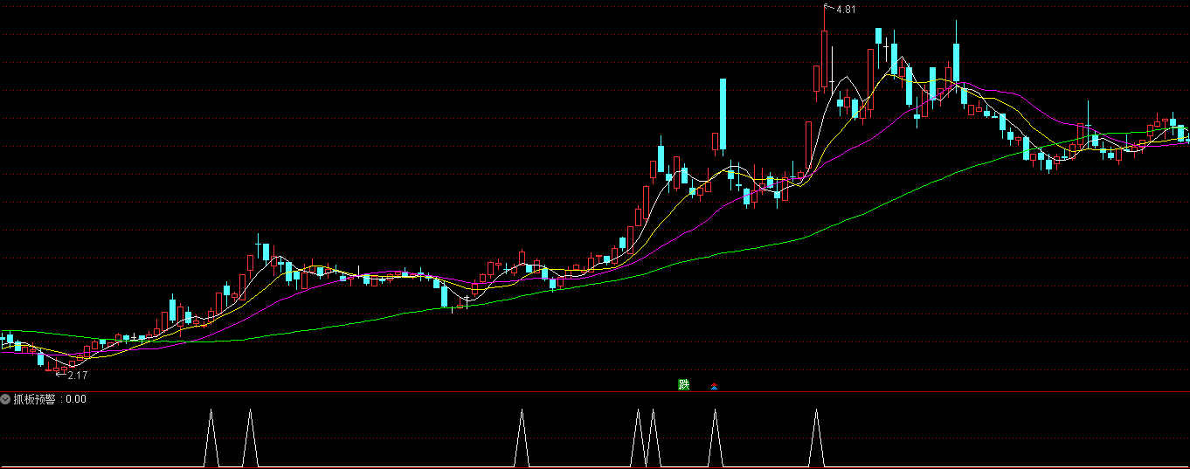The image size is (1190, 469).
Task: Expand the 抓板预警 indicator dropdown arrow
Action: [x=5, y=399]
